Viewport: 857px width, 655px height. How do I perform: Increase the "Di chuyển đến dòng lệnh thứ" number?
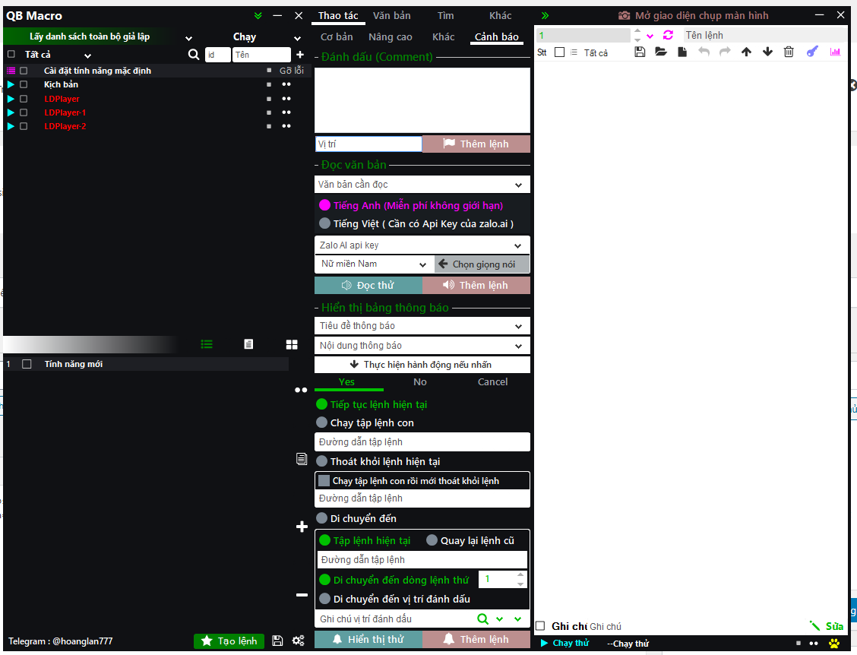(x=520, y=575)
